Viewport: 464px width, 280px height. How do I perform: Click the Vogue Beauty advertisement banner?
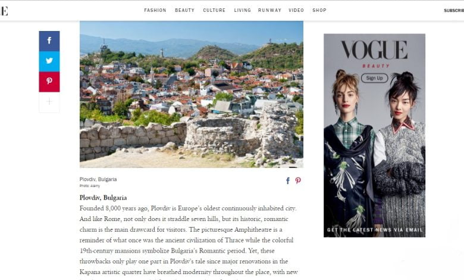pos(374,135)
